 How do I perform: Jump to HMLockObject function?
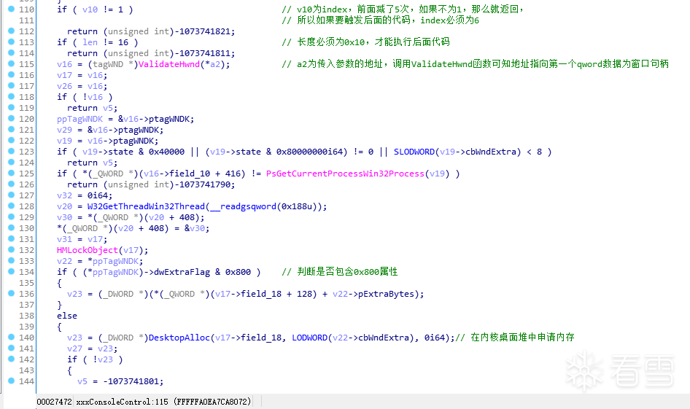point(88,250)
